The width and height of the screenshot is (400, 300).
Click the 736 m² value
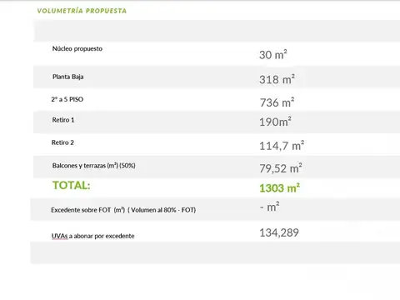point(277,102)
